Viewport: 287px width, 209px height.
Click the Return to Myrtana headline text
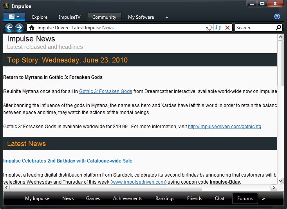[53, 77]
